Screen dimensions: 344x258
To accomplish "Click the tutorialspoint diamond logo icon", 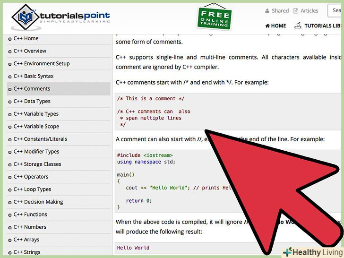I will 26,17.
